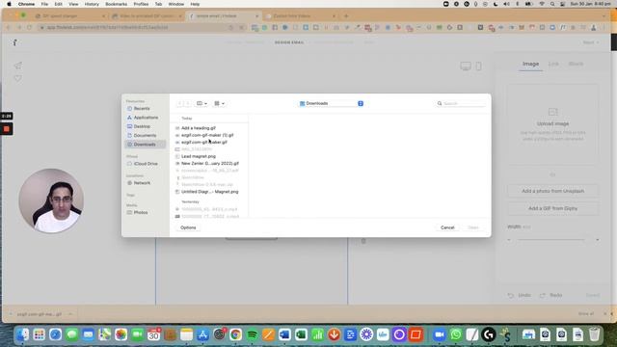Add a GIF from Giphy
Viewport: 617px width, 347px height.
(x=552, y=208)
